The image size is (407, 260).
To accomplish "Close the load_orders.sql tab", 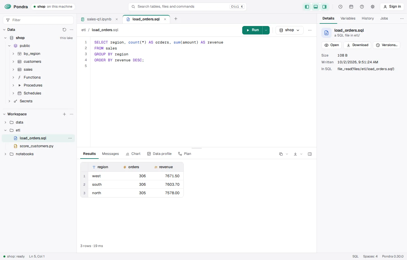I will pos(165,19).
